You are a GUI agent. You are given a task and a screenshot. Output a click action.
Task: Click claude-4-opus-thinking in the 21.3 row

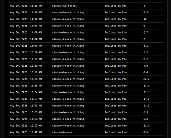[68, 125]
